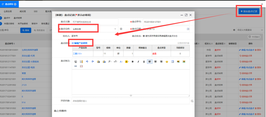Select the 耗材库 warehouse tab
This screenshot has height=117, width=266.
(23, 11)
